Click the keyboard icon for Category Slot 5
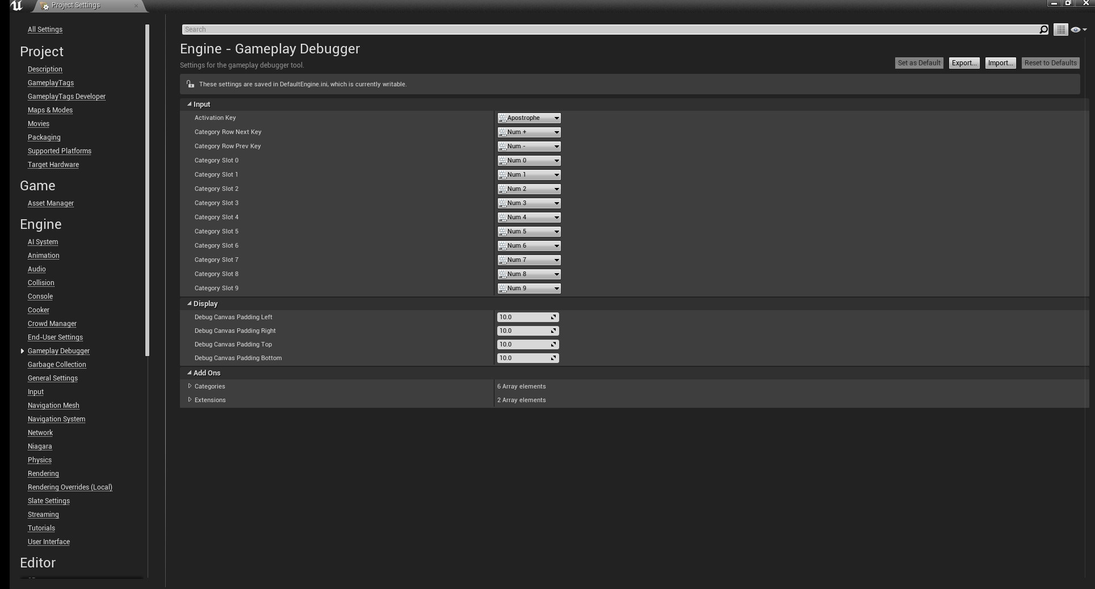 [x=502, y=232]
